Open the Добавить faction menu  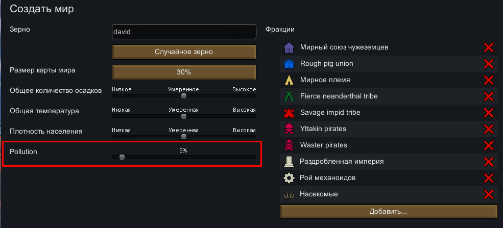tap(388, 211)
